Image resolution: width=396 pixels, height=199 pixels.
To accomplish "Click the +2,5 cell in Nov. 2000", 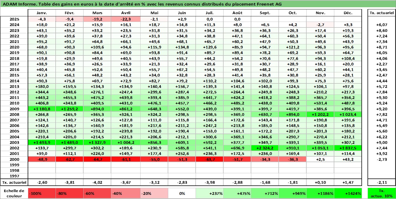I will [x=320, y=159].
